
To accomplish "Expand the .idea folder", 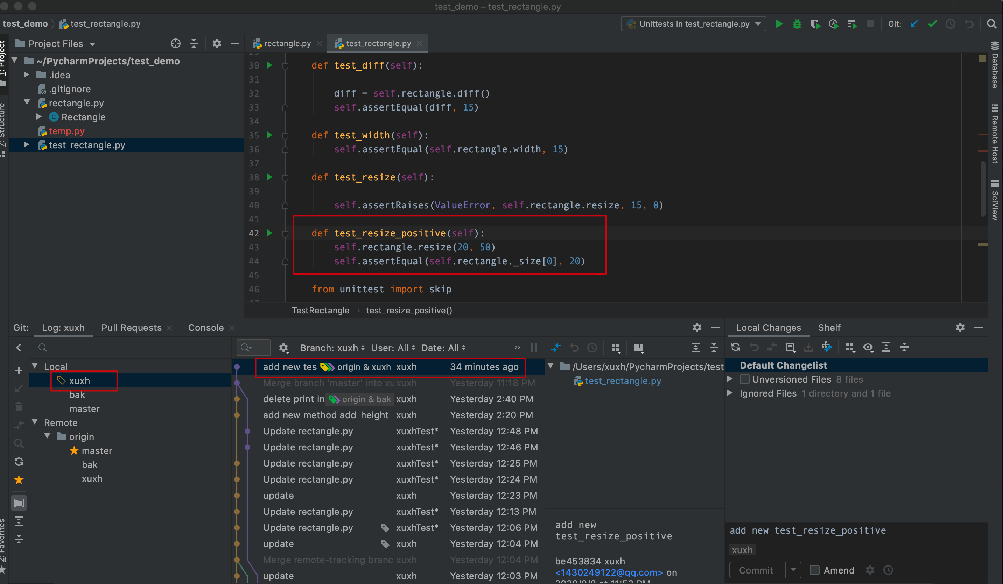I will (x=26, y=75).
